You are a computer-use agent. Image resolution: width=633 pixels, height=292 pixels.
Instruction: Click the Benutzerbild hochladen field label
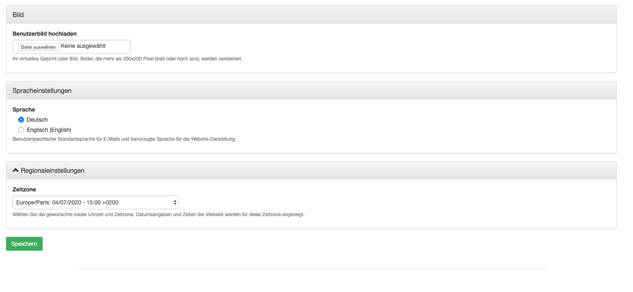[45, 34]
